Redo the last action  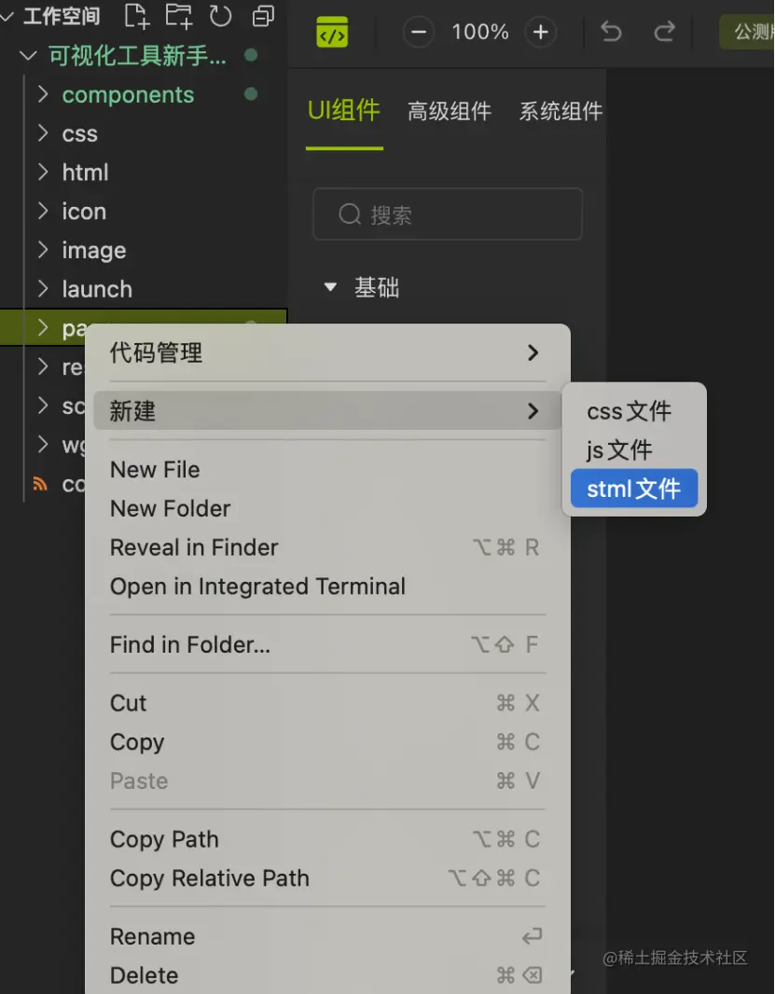(664, 31)
